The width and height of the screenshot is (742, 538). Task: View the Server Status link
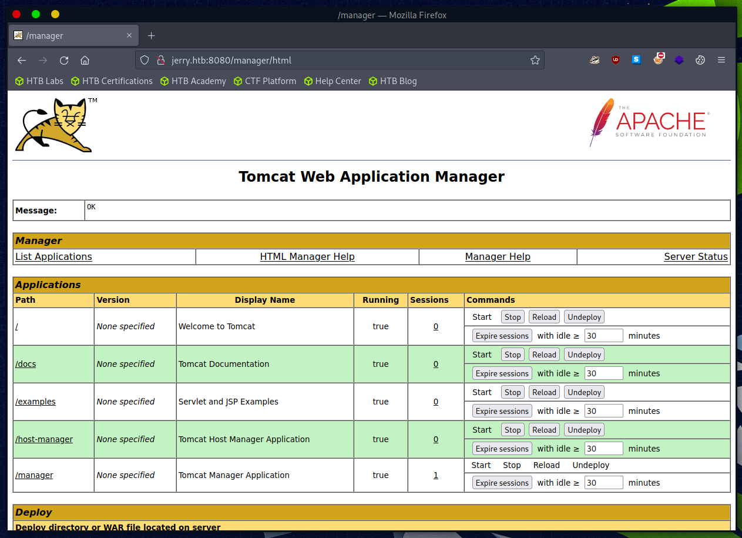(x=696, y=256)
